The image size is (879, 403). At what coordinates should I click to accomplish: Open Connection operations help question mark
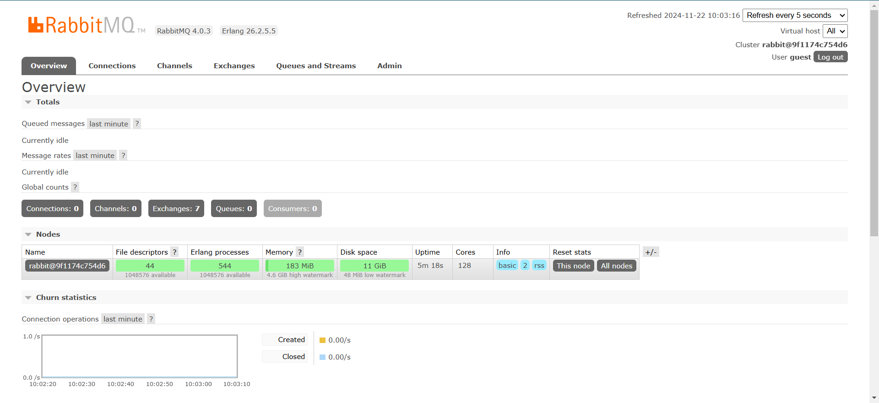tap(151, 319)
